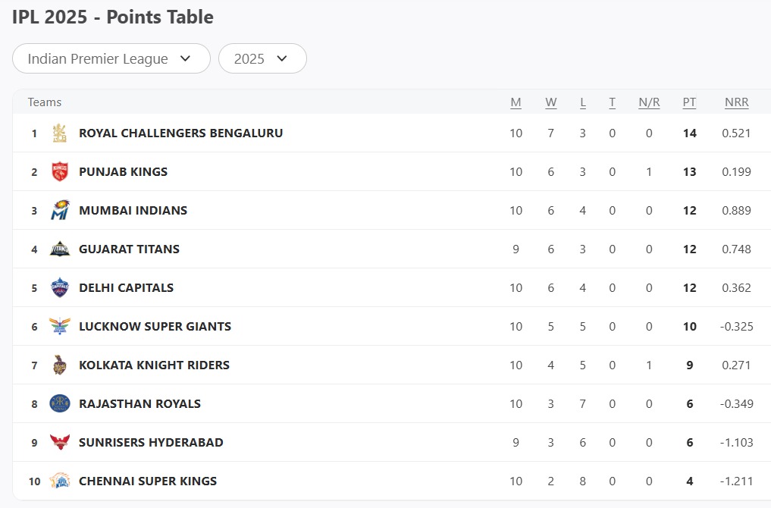Viewport: 771px width, 508px height.
Task: Select Kolkata Knight Riders' NRR 0.271
Action: (737, 365)
